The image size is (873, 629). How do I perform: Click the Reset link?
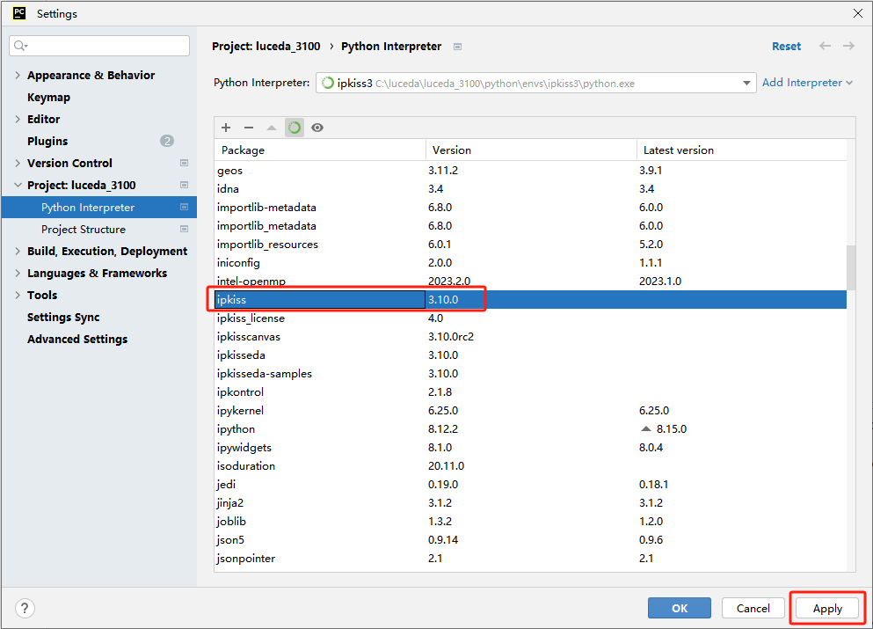coord(786,47)
